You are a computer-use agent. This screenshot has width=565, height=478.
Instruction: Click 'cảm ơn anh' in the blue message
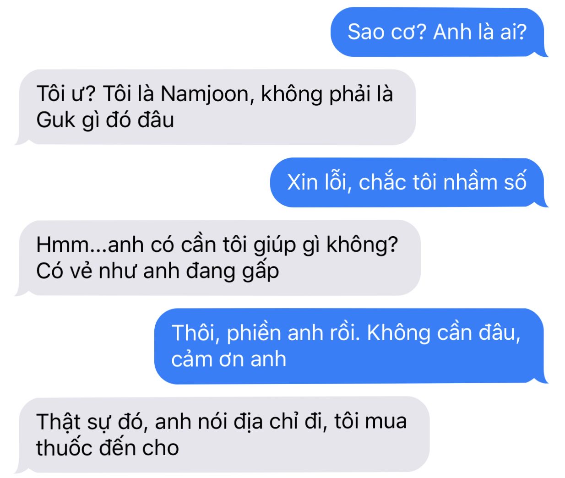point(228,359)
